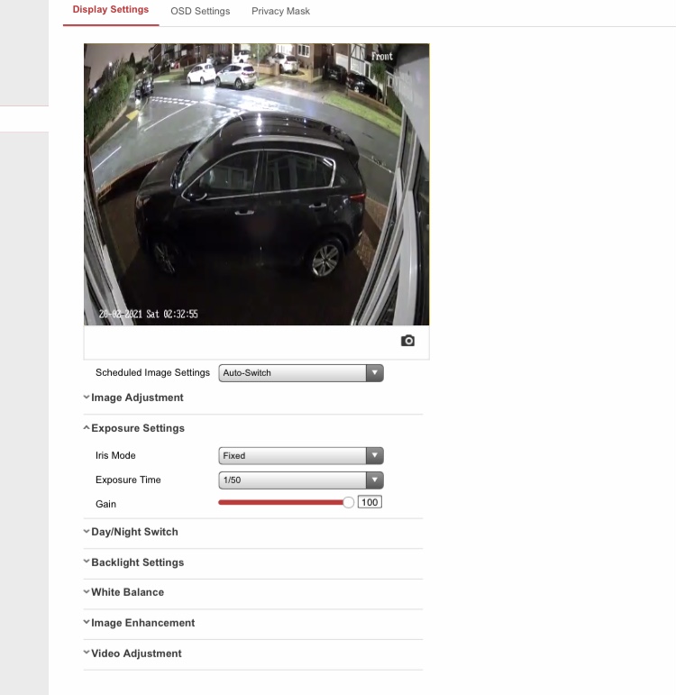Collapse the Exposure Settings section
Screen dimensions: 676x695
click(x=137, y=428)
